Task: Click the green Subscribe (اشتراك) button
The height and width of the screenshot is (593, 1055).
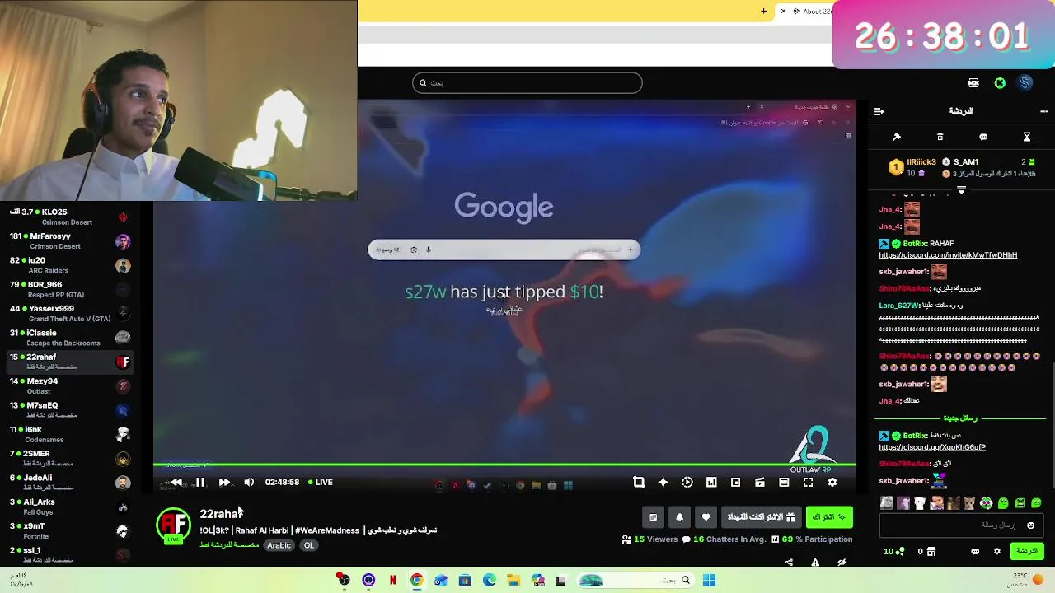Action: [829, 517]
